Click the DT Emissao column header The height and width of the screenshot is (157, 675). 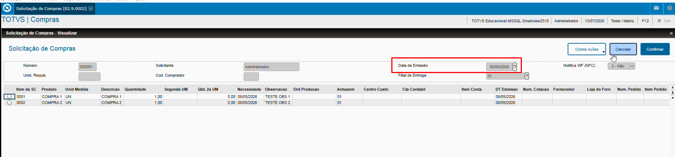(x=506, y=89)
